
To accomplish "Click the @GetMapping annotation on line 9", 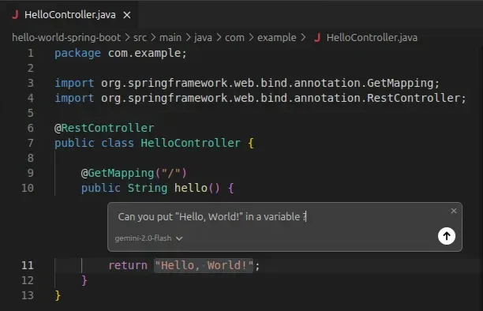I will (x=118, y=173).
